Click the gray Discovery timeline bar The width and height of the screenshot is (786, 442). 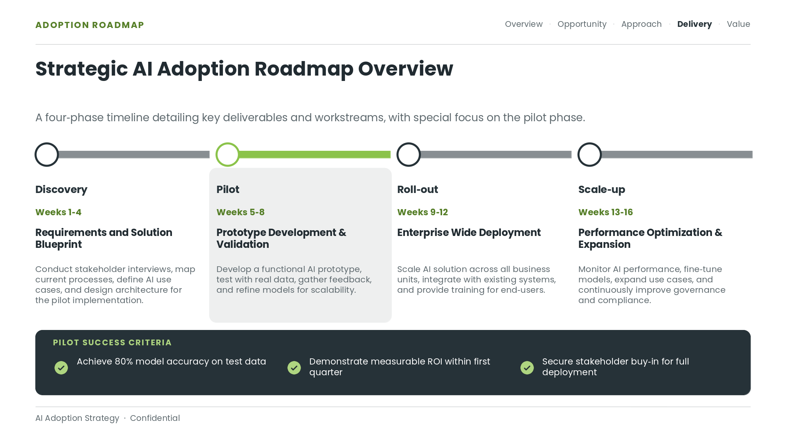point(134,155)
